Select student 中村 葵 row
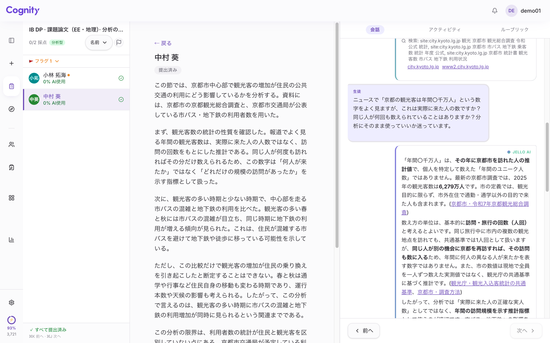Viewport: 550px width, 343px height. pyautogui.click(x=76, y=99)
